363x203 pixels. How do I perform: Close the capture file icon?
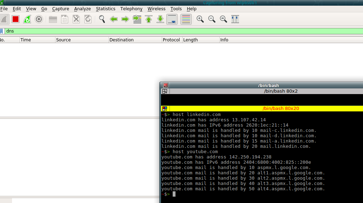click(76, 19)
